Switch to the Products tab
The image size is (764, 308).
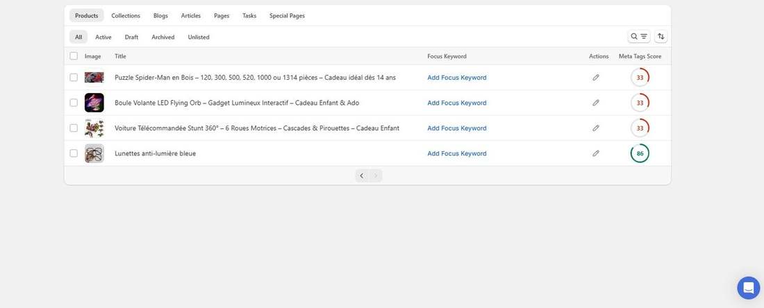pyautogui.click(x=87, y=15)
